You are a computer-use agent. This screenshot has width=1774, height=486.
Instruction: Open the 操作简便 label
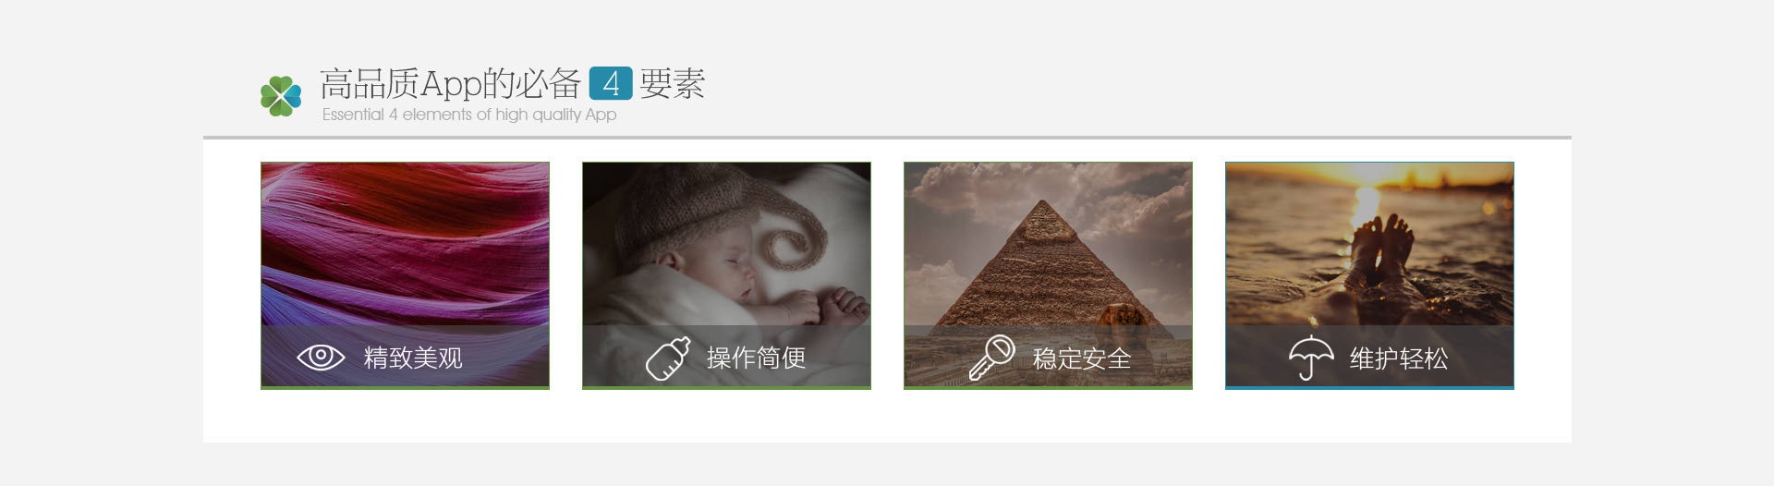pyautogui.click(x=756, y=358)
